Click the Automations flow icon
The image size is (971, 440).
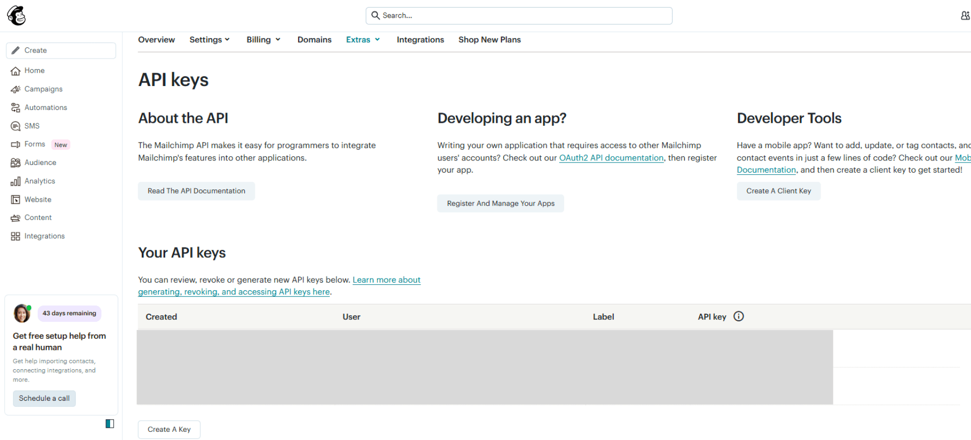16,107
